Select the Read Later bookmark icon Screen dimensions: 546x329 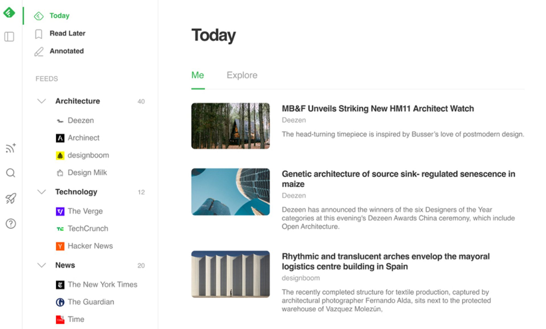click(39, 33)
